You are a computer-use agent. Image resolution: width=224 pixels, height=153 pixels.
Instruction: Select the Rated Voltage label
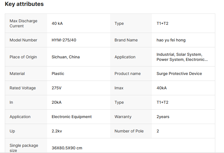(x=23, y=88)
